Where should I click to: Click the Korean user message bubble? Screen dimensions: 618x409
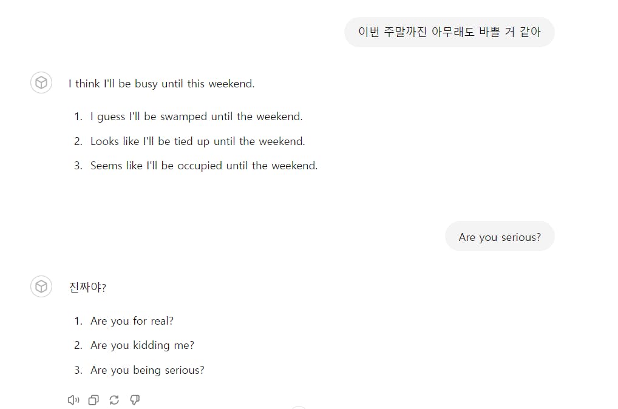(x=449, y=32)
